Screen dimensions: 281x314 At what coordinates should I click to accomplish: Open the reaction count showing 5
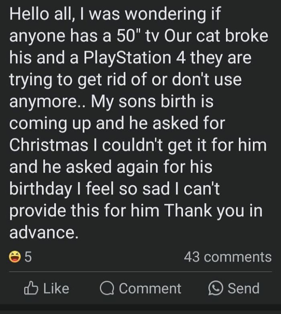coord(28,257)
